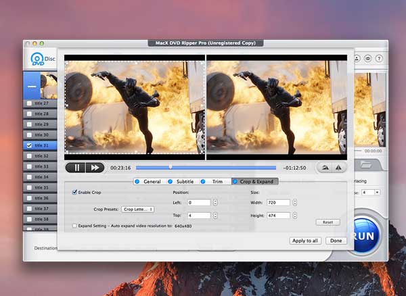Click the Height input field
Image resolution: width=406 pixels, height=296 pixels.
coord(278,216)
